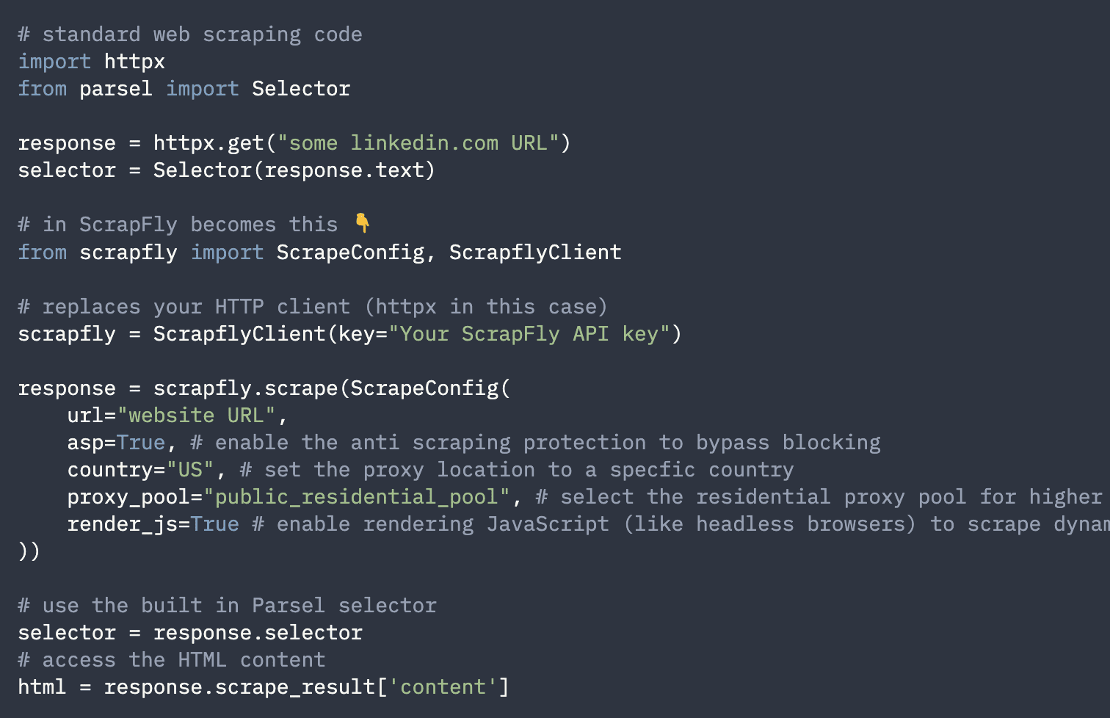Image resolution: width=1110 pixels, height=718 pixels.
Task: Click the 'html' variable name
Action: (42, 687)
